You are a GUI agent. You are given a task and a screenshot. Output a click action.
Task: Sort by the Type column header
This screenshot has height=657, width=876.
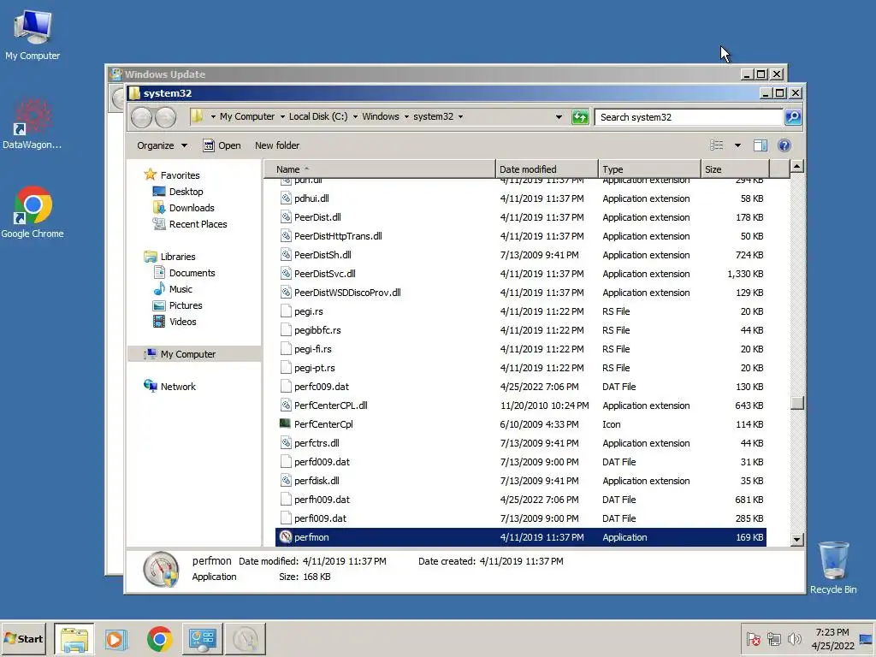pos(649,169)
